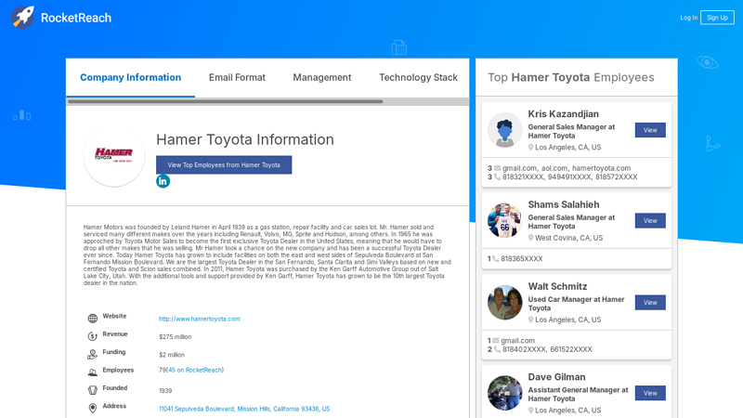Click the dollar icon beside Revenue

93,336
